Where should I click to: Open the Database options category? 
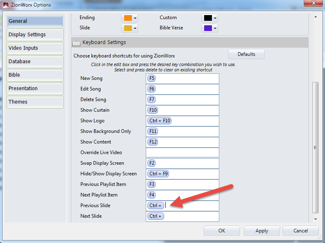[x=35, y=62]
